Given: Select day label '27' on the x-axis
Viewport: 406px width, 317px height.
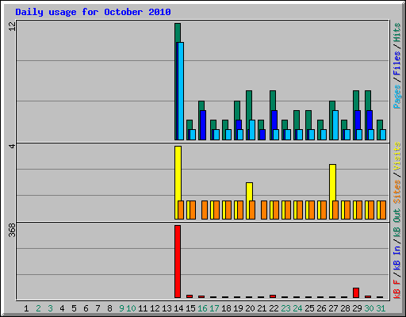Looking at the screenshot, I should [333, 308].
